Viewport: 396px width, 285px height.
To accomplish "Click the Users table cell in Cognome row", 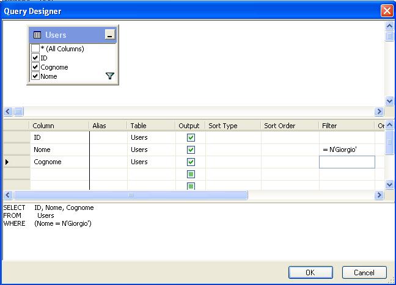I will click(x=152, y=162).
